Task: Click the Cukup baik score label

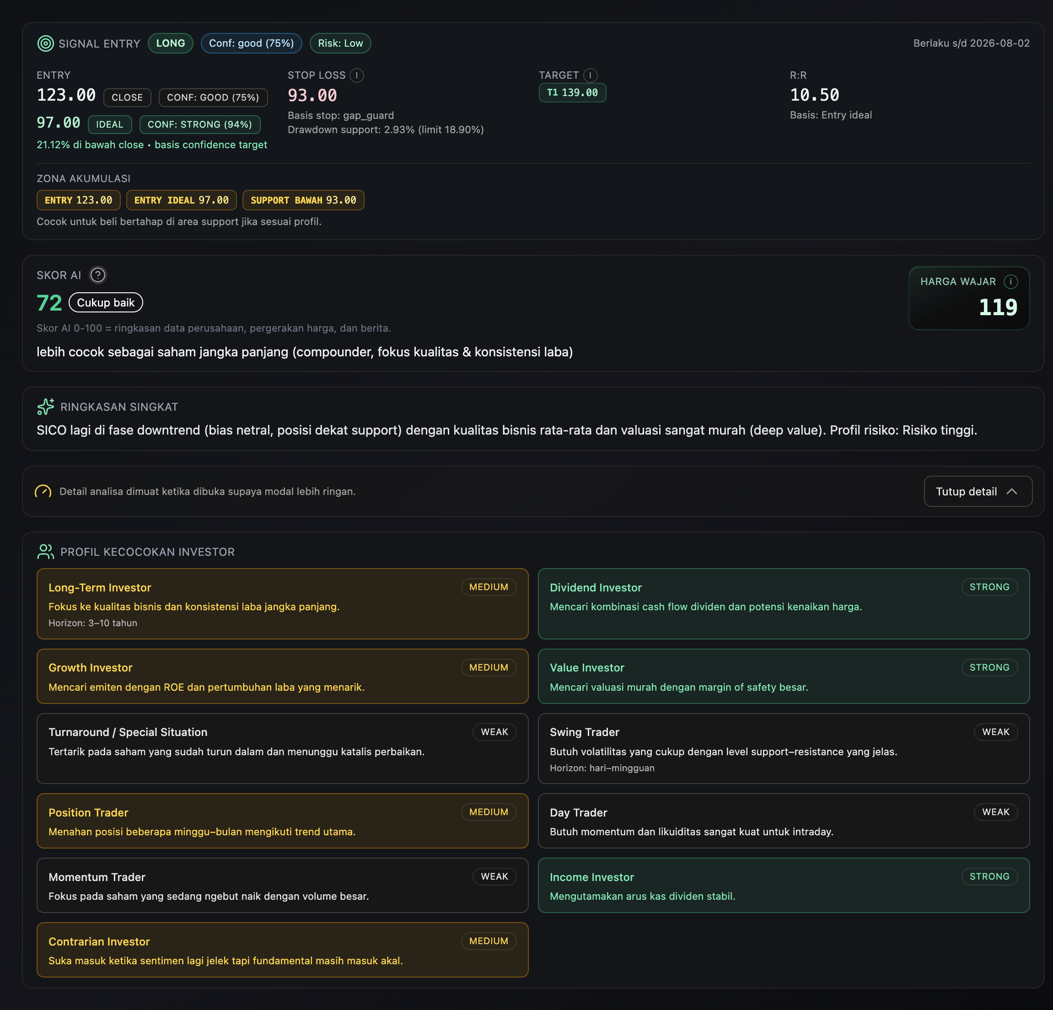Action: (106, 302)
